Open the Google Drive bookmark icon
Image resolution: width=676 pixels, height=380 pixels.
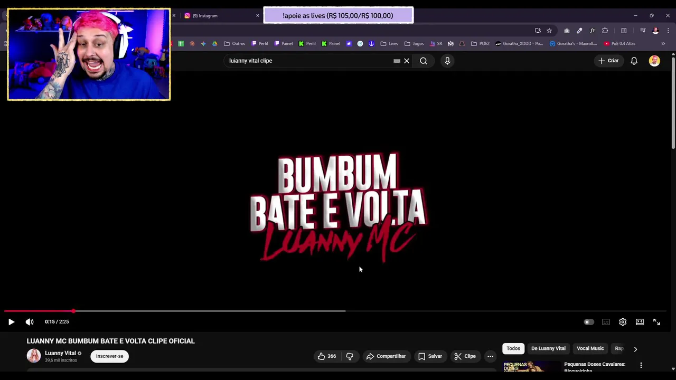click(x=214, y=44)
